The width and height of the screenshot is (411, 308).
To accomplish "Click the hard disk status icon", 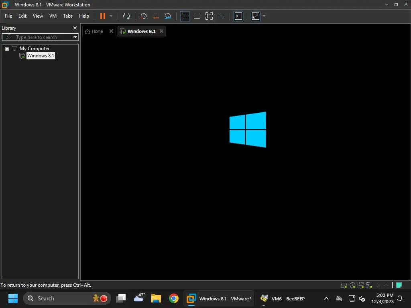I will (x=344, y=285).
